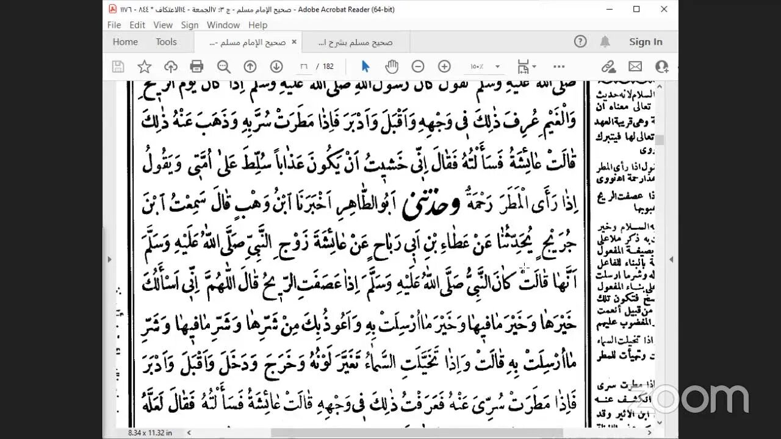781x439 pixels.
Task: Click the Save file icon
Action: click(118, 66)
